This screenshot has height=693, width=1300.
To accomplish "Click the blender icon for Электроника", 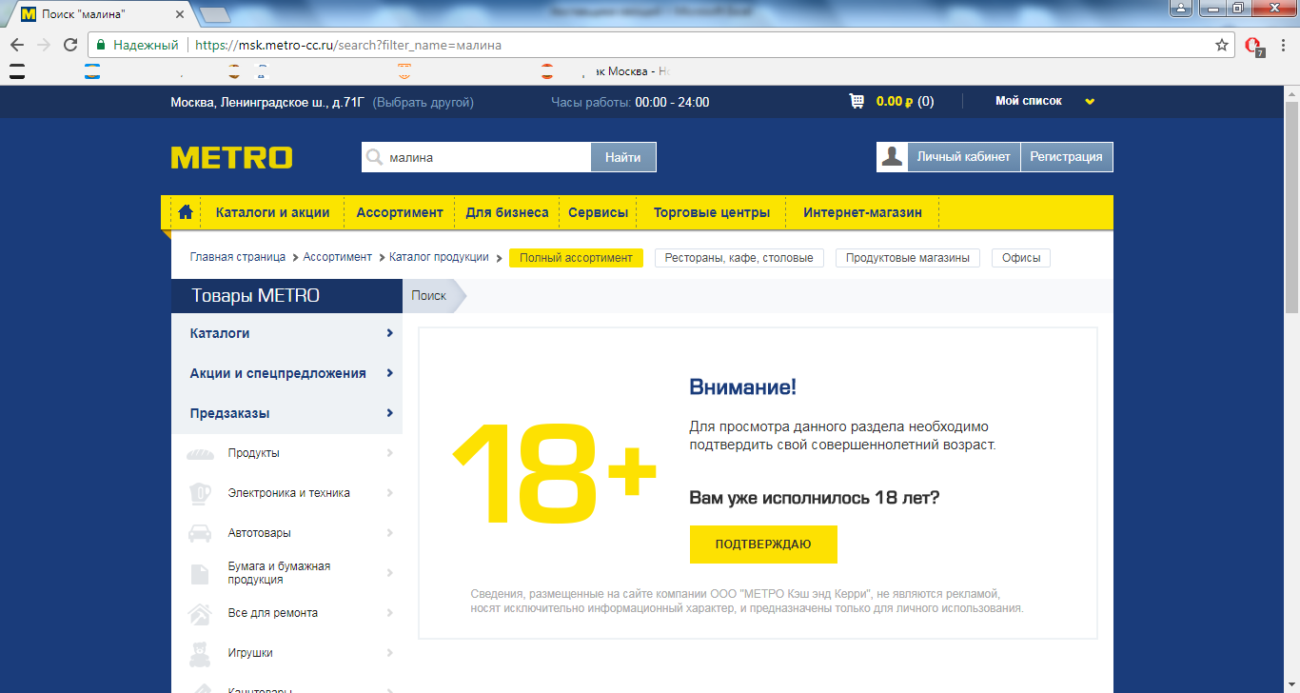I will coord(200,493).
